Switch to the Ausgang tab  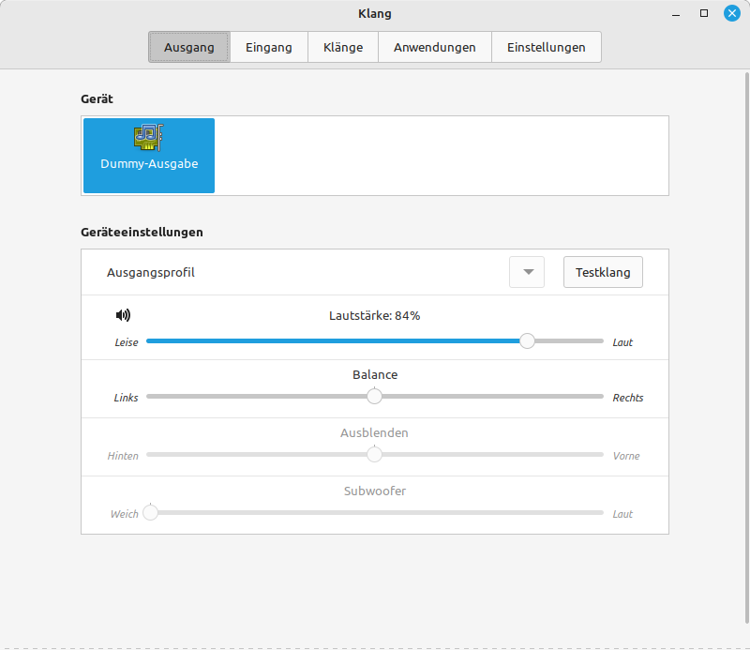(x=189, y=48)
